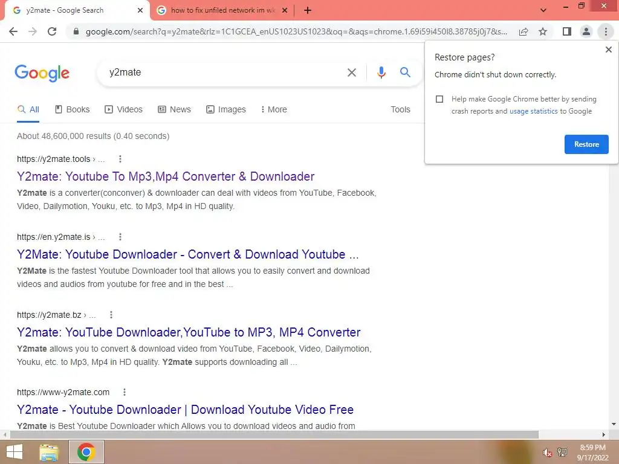Click the address bar URL
The image size is (619, 464).
coord(296,31)
